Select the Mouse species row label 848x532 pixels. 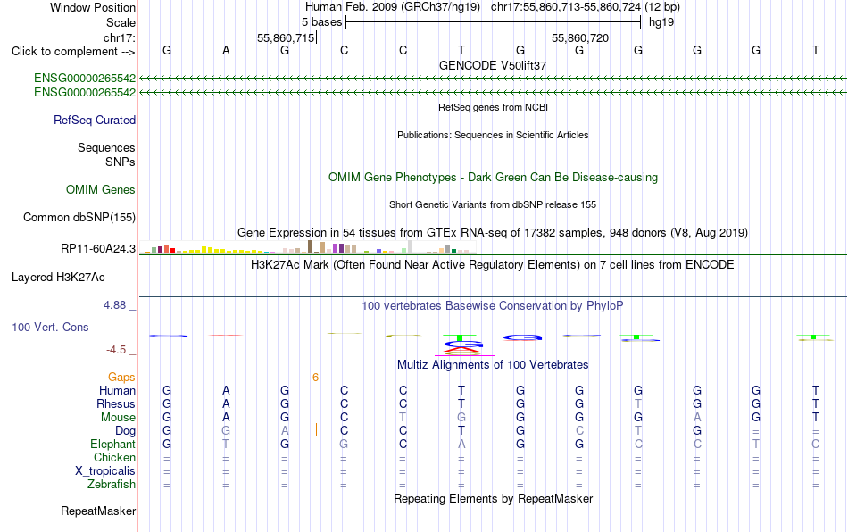coord(118,418)
